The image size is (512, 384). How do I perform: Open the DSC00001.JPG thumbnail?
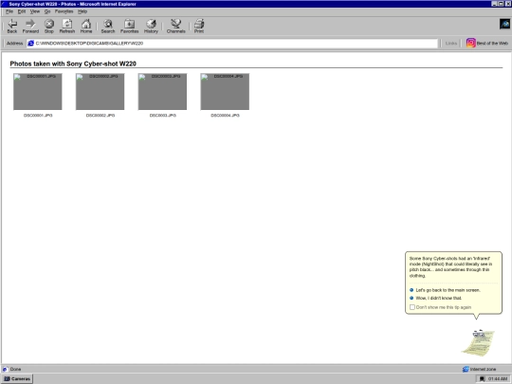[x=38, y=92]
